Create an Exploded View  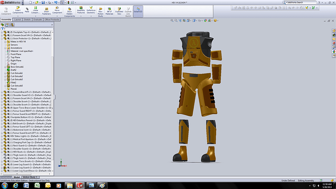119,11
